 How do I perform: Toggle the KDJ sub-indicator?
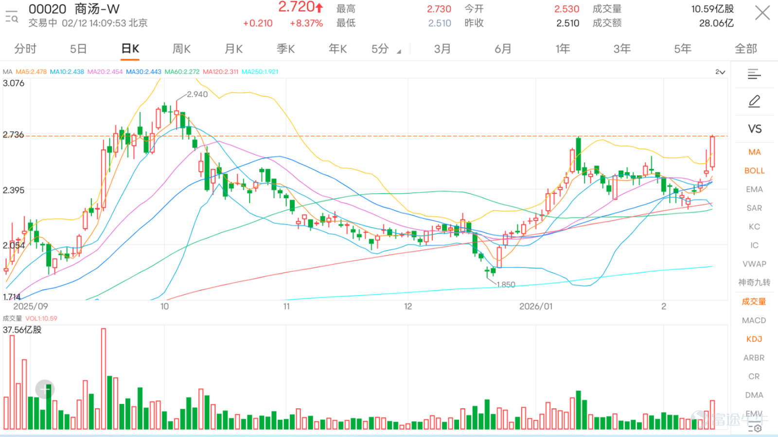754,339
